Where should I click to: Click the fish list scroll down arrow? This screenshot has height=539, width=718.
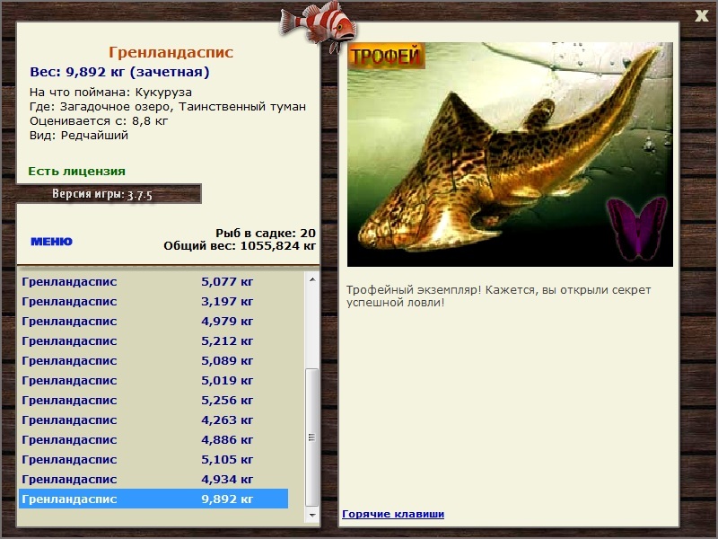click(311, 515)
